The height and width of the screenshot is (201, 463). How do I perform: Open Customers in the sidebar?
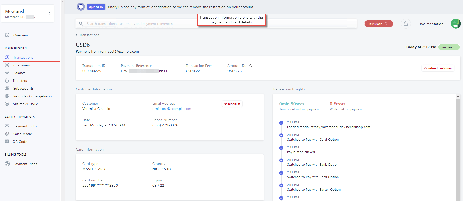[x=22, y=65]
